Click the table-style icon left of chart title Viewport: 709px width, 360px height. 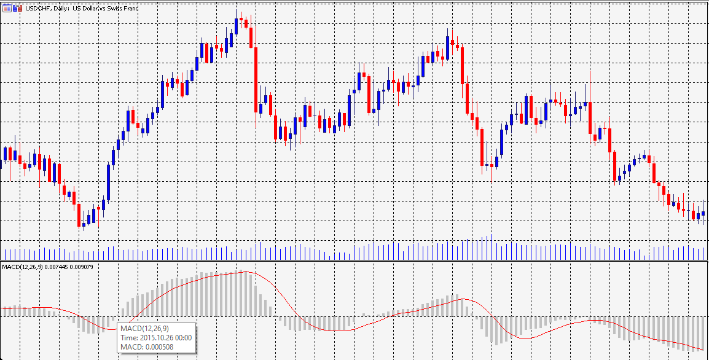(x=7, y=8)
